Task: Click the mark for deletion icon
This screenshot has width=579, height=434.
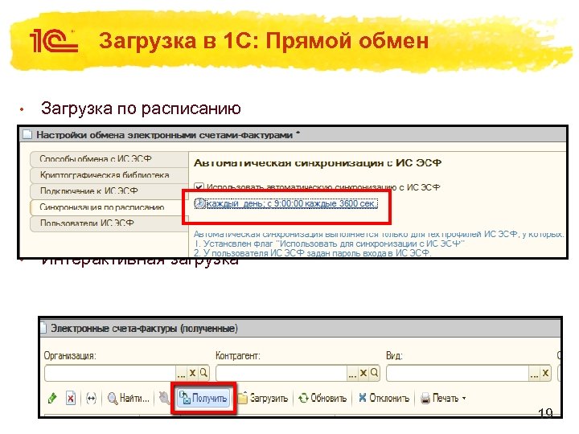Action: pos(70,398)
